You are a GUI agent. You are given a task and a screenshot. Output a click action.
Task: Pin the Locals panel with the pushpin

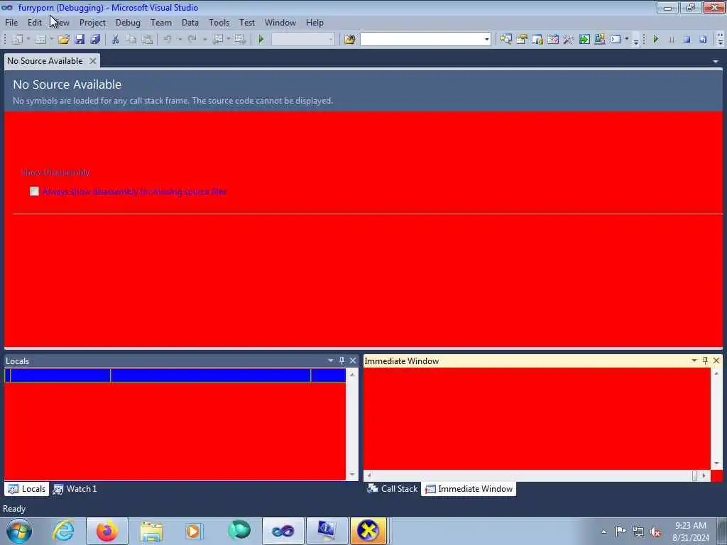coord(341,360)
